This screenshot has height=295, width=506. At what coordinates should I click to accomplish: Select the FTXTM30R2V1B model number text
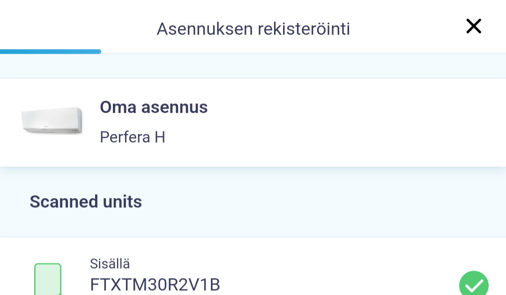click(155, 284)
